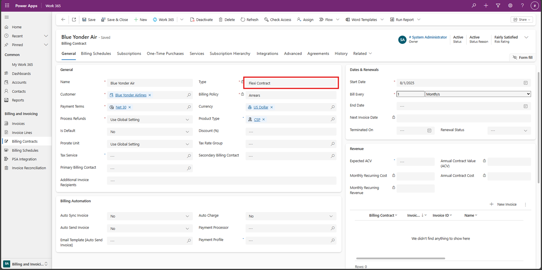This screenshot has height=270, width=542.
Task: Switch to the Subscription Hierarchy tab
Action: [x=230, y=53]
